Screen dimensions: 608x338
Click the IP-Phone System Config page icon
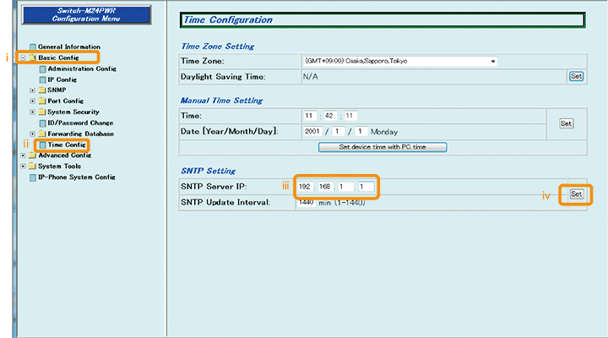[33, 177]
